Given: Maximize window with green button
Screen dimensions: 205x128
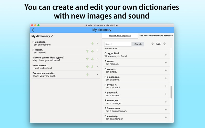Looking at the screenshot, I should [38, 25].
